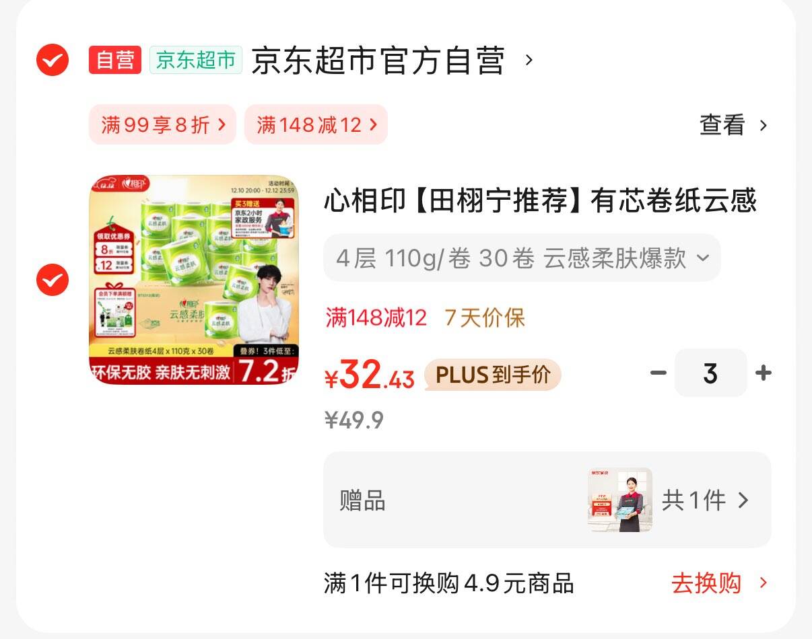
Task: Open the 心相印 有芯卷纸 product title
Action: click(541, 200)
